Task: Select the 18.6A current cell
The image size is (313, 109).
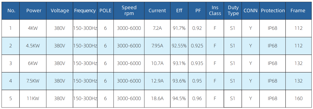Action: (157, 99)
